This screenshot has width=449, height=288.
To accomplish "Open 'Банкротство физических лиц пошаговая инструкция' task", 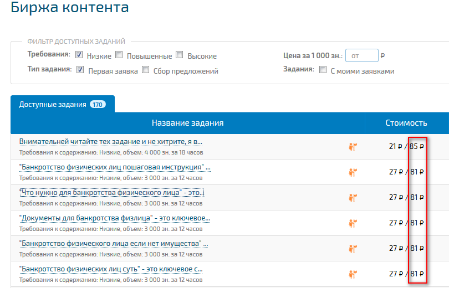I will pyautogui.click(x=115, y=167).
